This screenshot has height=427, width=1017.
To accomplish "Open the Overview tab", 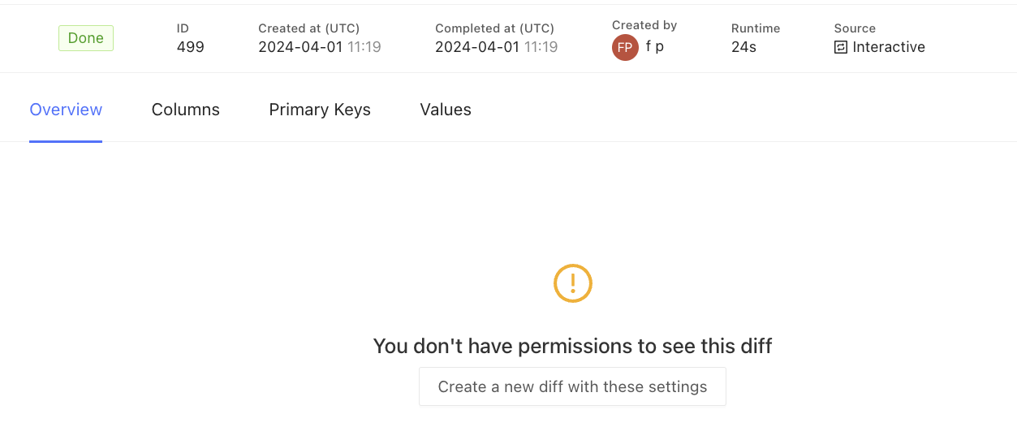I will 66,110.
